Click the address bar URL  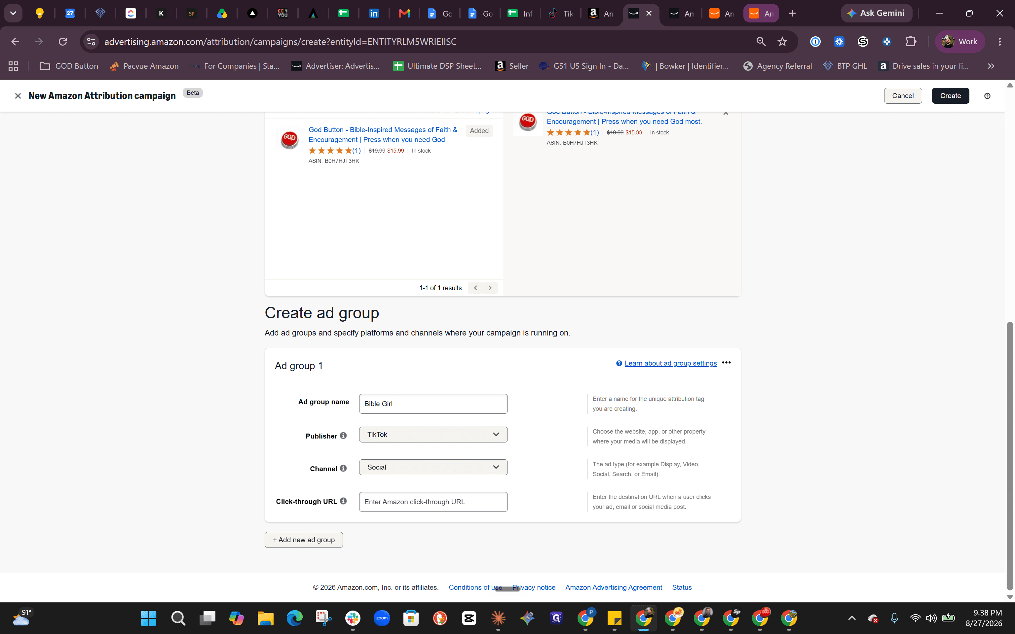280,42
